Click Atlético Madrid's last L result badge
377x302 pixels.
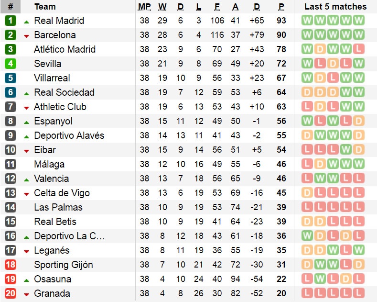pyautogui.click(x=359, y=49)
